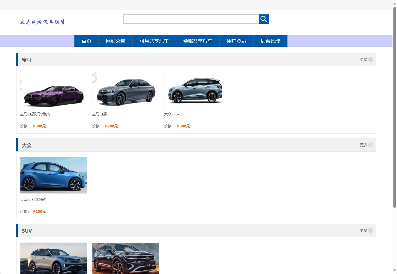The image size is (397, 274).
Task: Click the arrow icon beside 宝马 section's 更多
Action: click(371, 59)
